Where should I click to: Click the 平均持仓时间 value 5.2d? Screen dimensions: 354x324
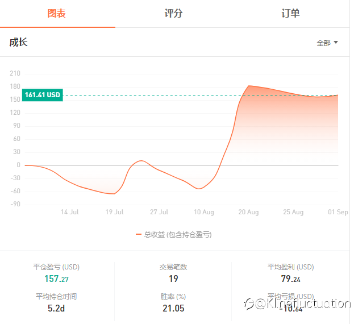coord(56,308)
